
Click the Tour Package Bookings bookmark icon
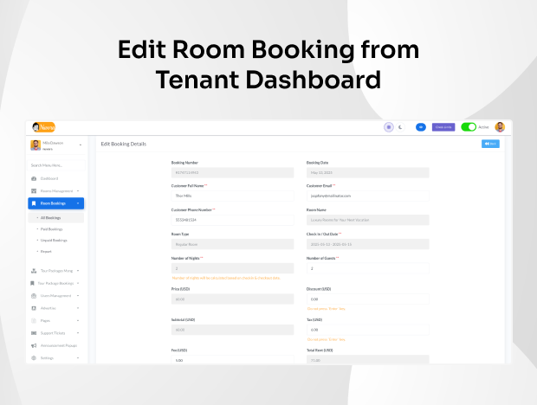tap(32, 283)
